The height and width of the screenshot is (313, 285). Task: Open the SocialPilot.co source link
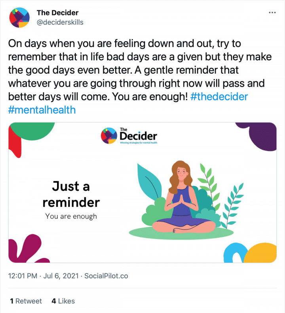[107, 276]
